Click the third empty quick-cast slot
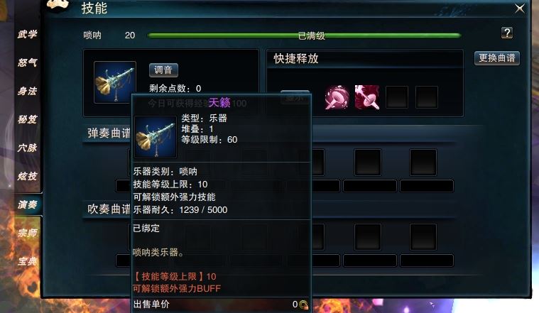Screen dimensions: 539x313 point(397,97)
